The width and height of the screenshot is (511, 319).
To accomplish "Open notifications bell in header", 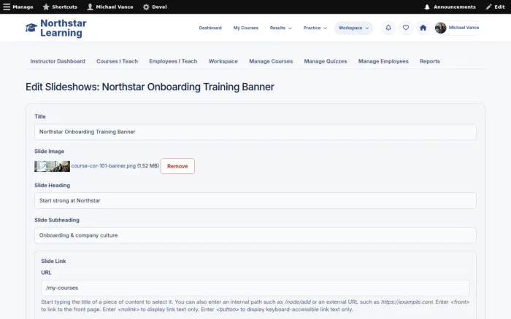I will (x=388, y=28).
